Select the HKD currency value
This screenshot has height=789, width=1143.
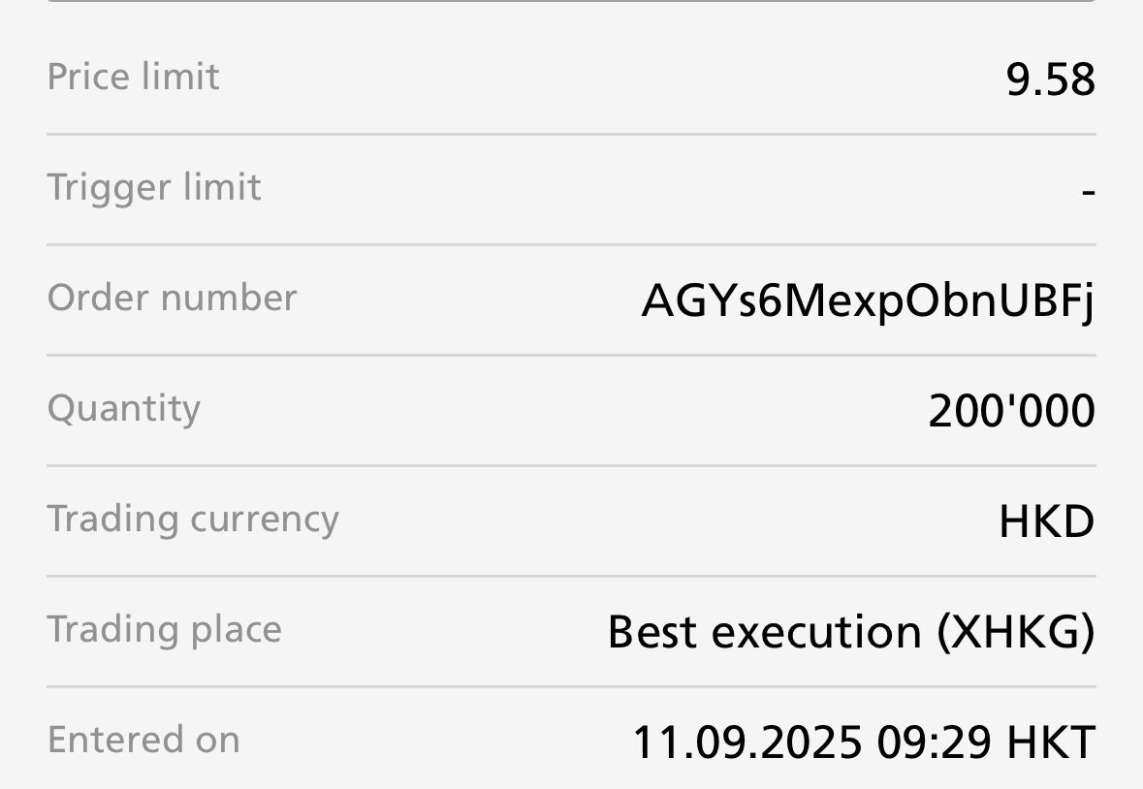click(x=1046, y=522)
